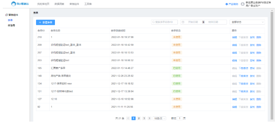Go to page 1 in pagination
Screen dimensions: 275x124
(134, 119)
